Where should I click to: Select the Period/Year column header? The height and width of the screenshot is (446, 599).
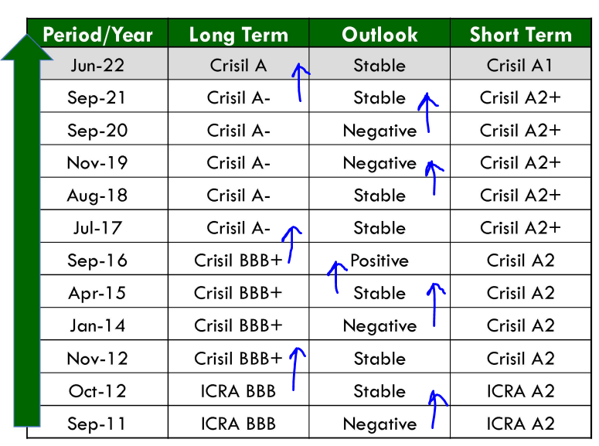(x=97, y=35)
